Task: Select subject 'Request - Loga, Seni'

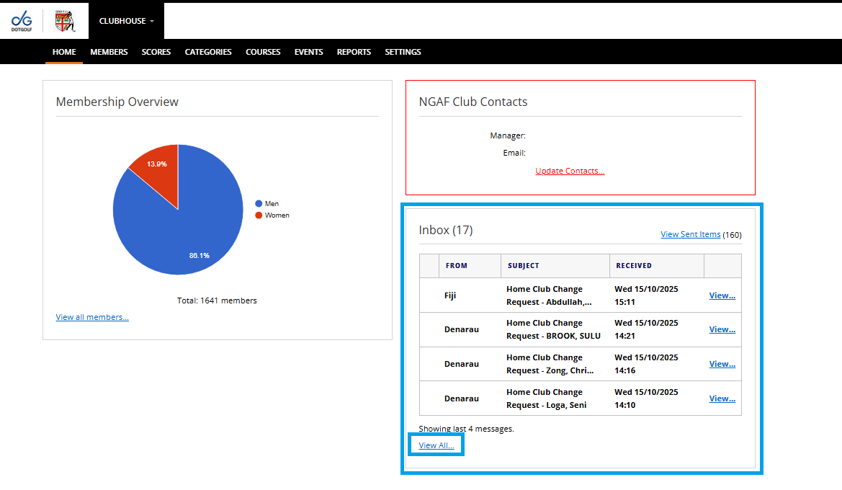Action: tap(546, 405)
